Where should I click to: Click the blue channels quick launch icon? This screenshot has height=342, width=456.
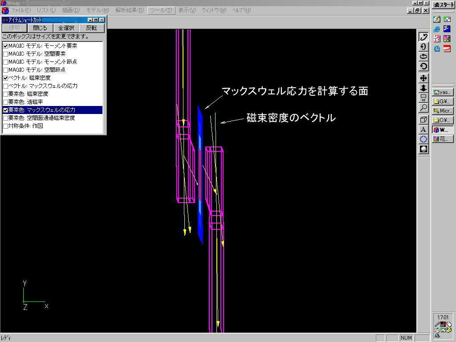[447, 29]
